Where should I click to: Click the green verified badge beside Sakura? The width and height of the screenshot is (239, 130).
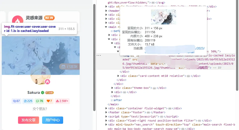pyautogui.click(x=43, y=93)
